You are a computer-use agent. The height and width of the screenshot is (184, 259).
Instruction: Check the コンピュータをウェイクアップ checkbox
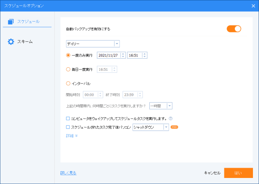[68, 119]
